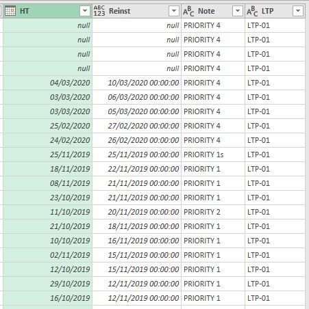Click the PRIORITY 1s note cell
The width and height of the screenshot is (309, 309).
213,154
